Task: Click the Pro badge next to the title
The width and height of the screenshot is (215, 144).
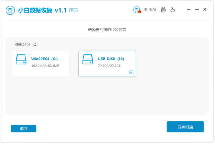Action: tap(74, 10)
